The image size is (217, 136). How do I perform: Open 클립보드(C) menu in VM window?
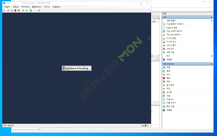37,7
